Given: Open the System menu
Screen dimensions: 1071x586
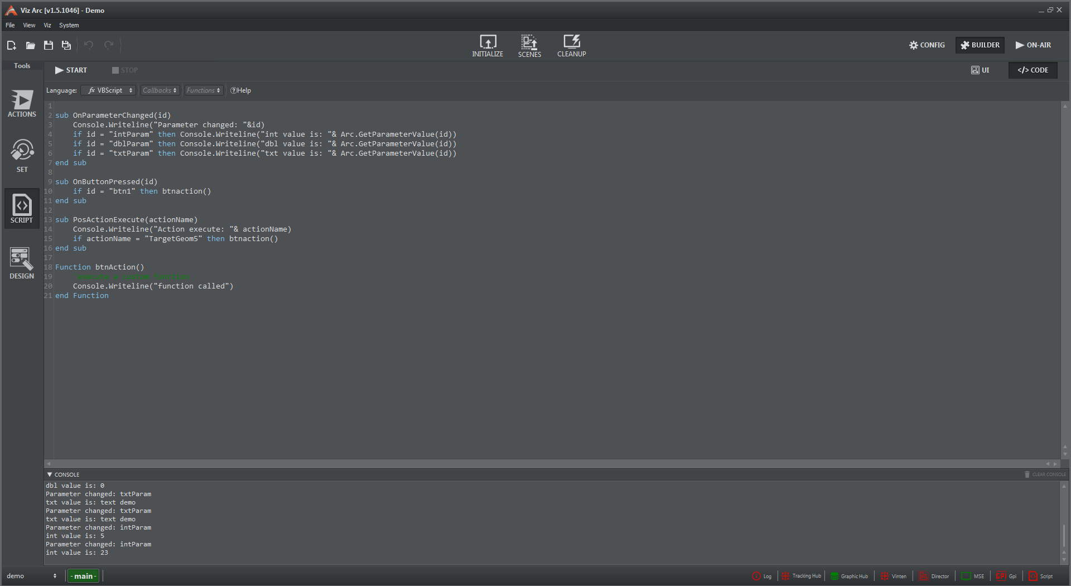Looking at the screenshot, I should coord(69,25).
